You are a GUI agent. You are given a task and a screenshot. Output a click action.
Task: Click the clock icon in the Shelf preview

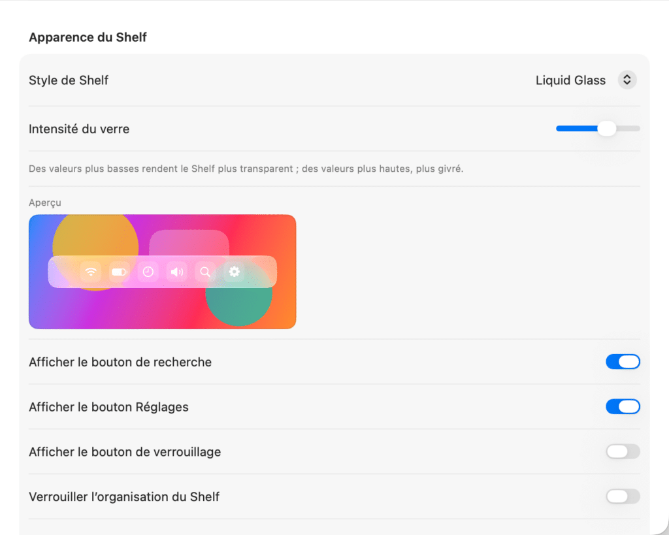coord(148,272)
